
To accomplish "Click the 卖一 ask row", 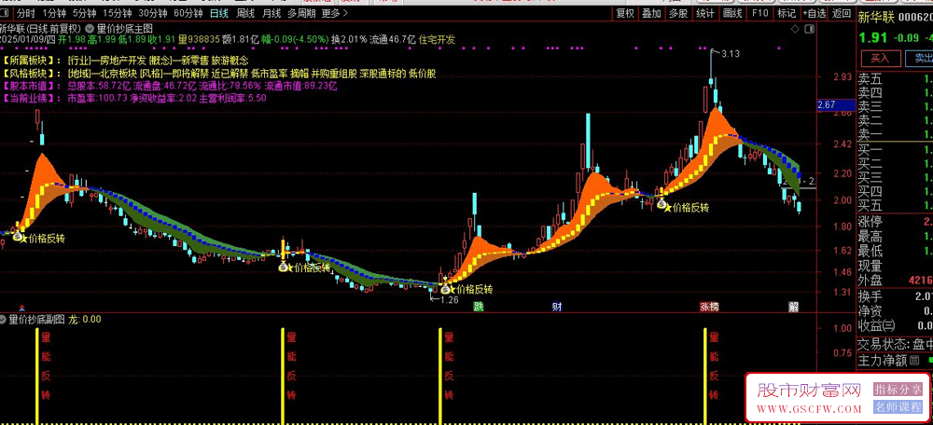I will 895,134.
